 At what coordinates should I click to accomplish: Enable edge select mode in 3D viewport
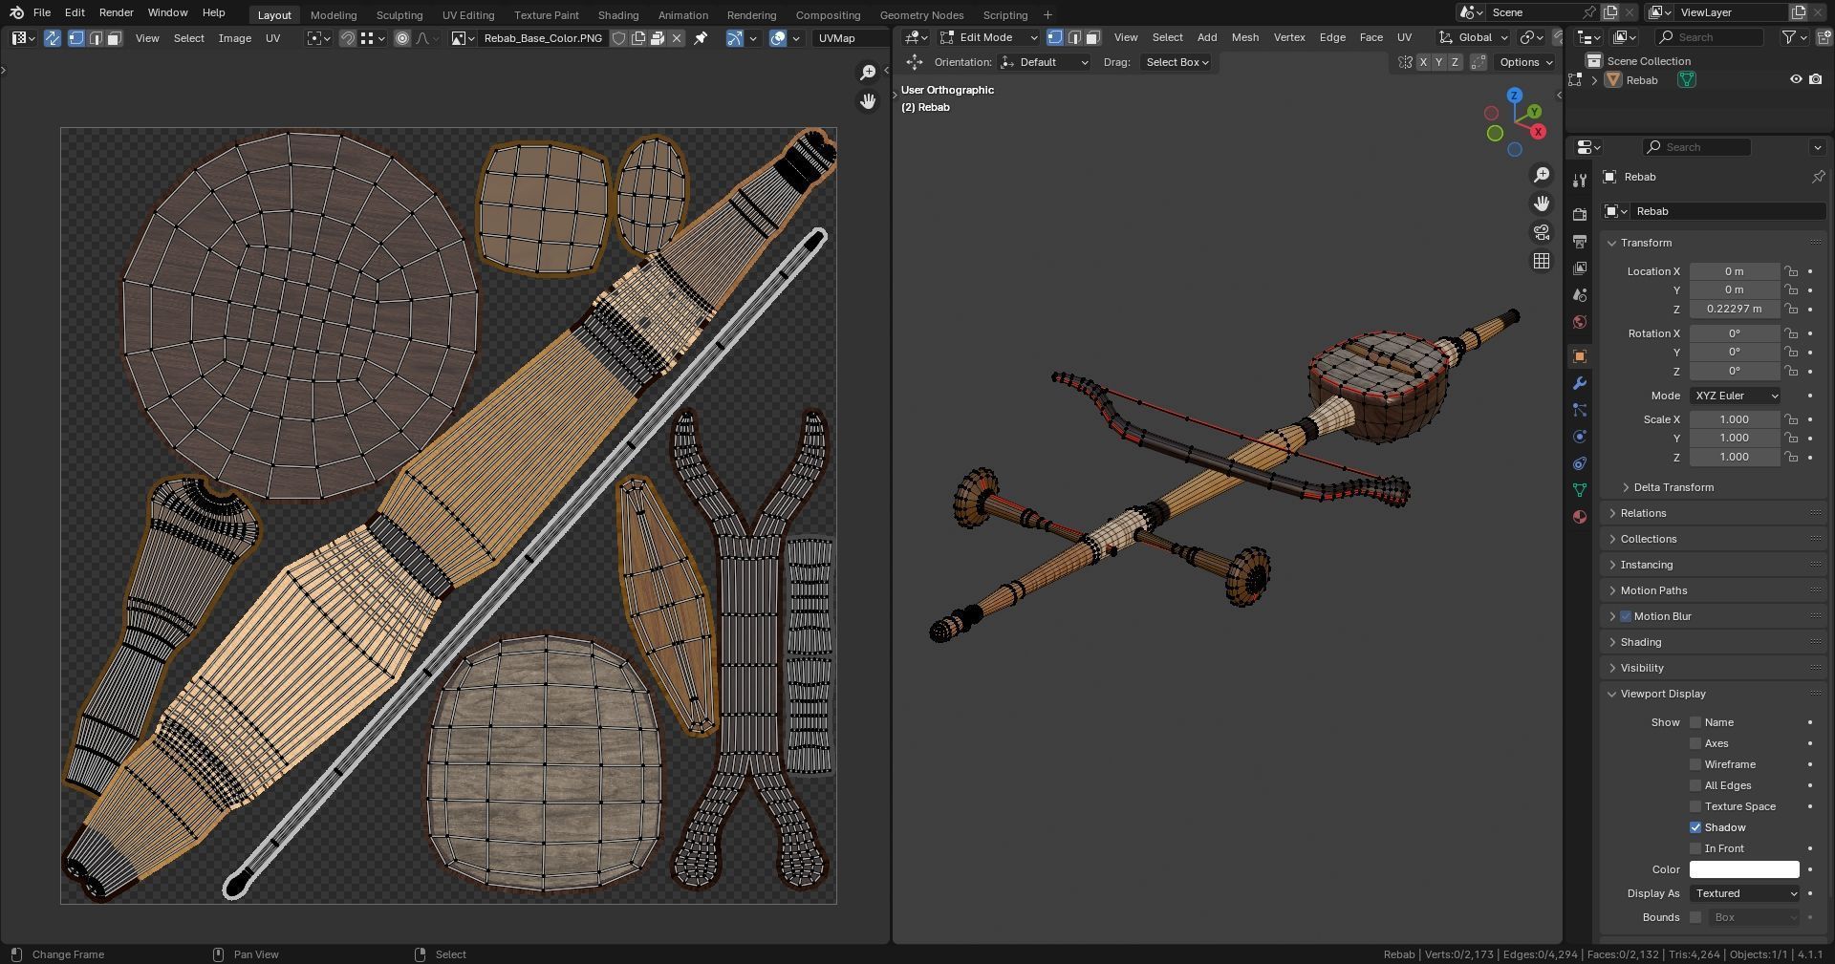coord(1074,37)
